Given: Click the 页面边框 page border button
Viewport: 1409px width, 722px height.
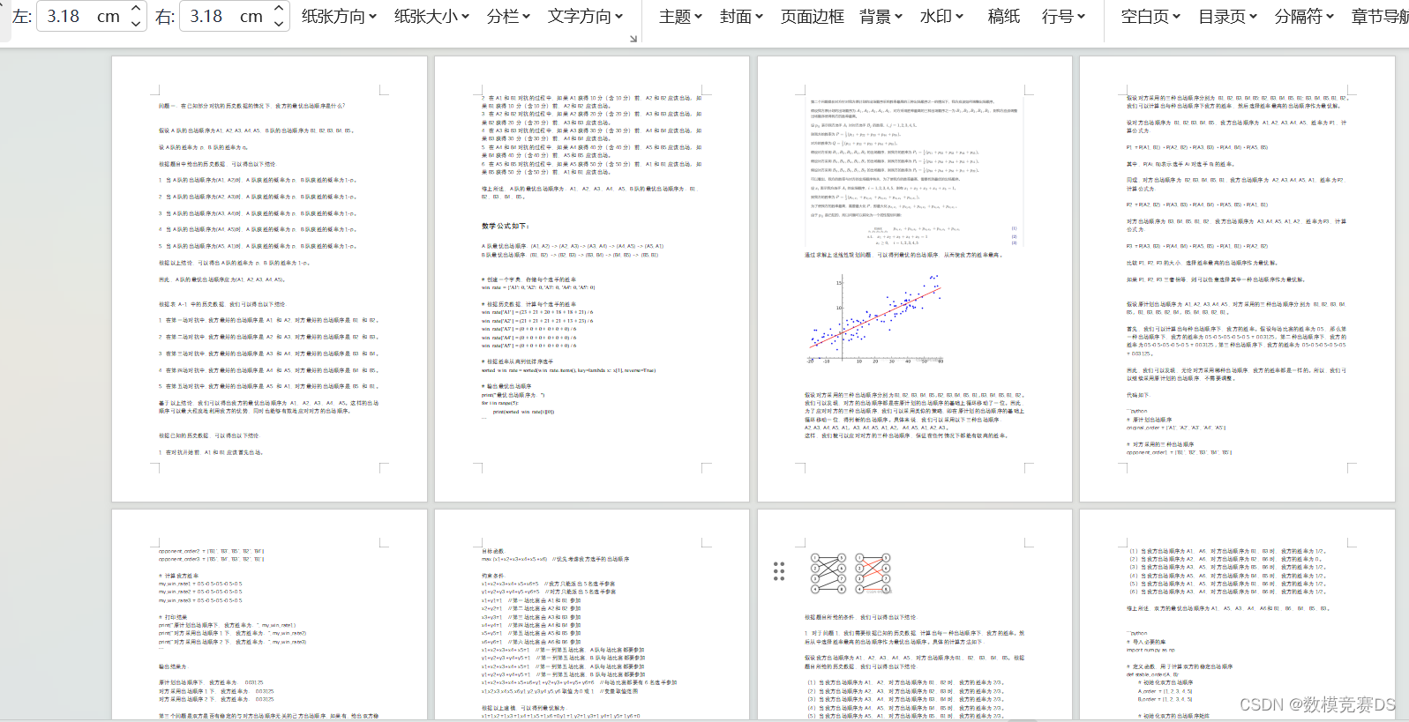Looking at the screenshot, I should click(x=812, y=16).
